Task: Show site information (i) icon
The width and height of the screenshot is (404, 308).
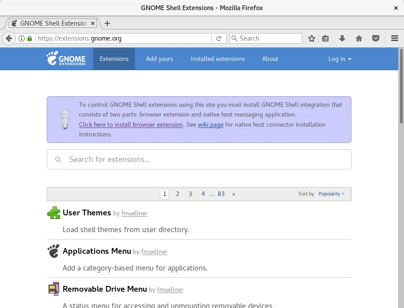Action: 22,38
